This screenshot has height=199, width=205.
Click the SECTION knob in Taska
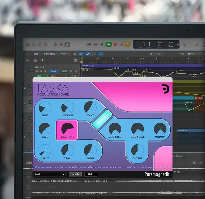click(x=67, y=107)
